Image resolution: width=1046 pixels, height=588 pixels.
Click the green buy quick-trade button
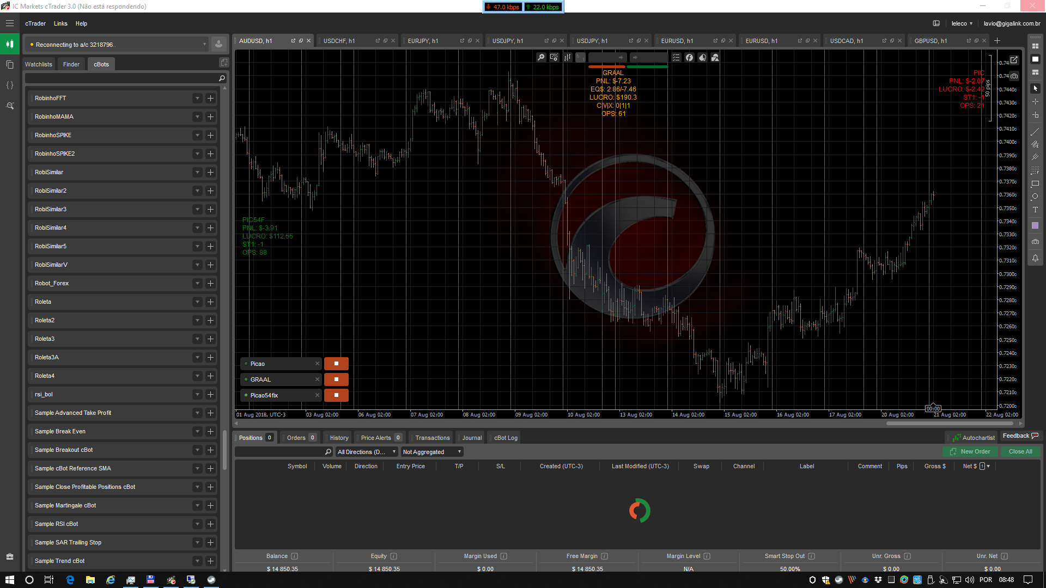(648, 58)
